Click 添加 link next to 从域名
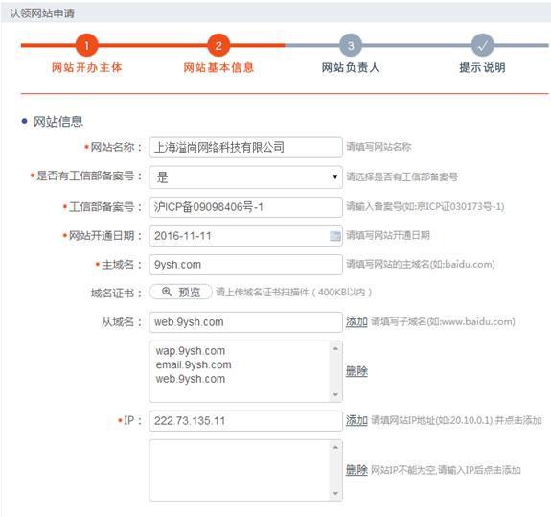 [x=356, y=321]
